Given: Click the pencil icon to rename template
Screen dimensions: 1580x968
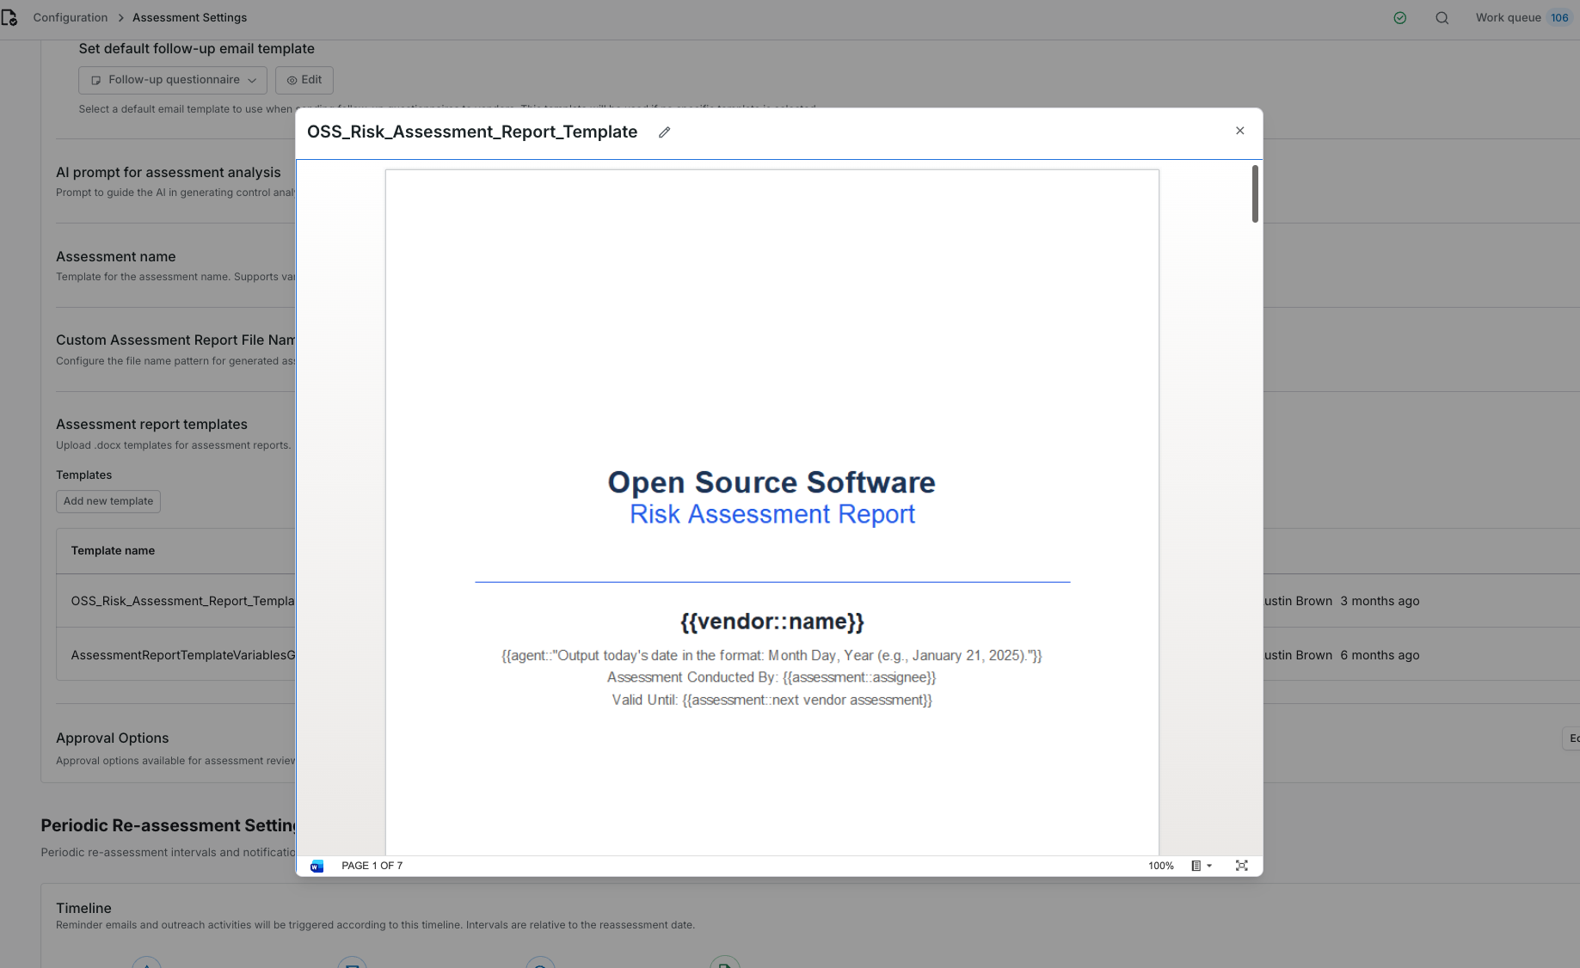Looking at the screenshot, I should click(664, 132).
